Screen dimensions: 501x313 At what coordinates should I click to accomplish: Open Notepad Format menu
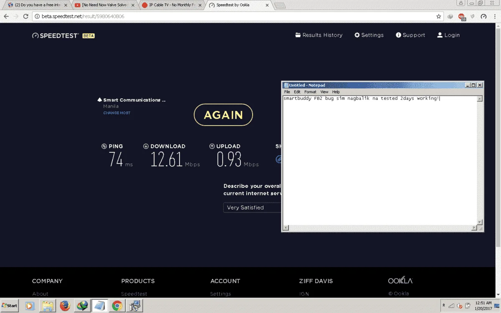tap(310, 92)
